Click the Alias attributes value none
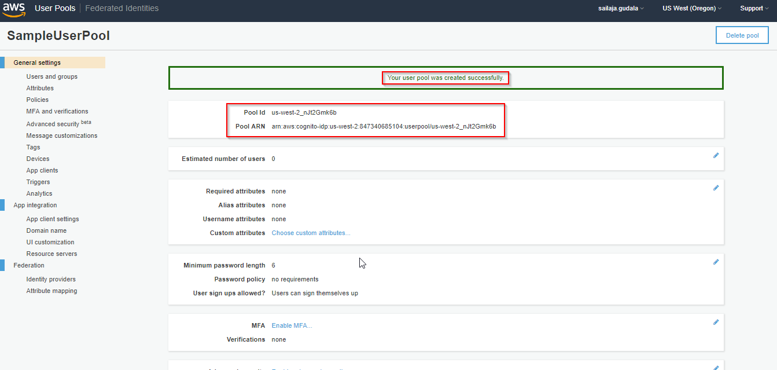 click(279, 205)
